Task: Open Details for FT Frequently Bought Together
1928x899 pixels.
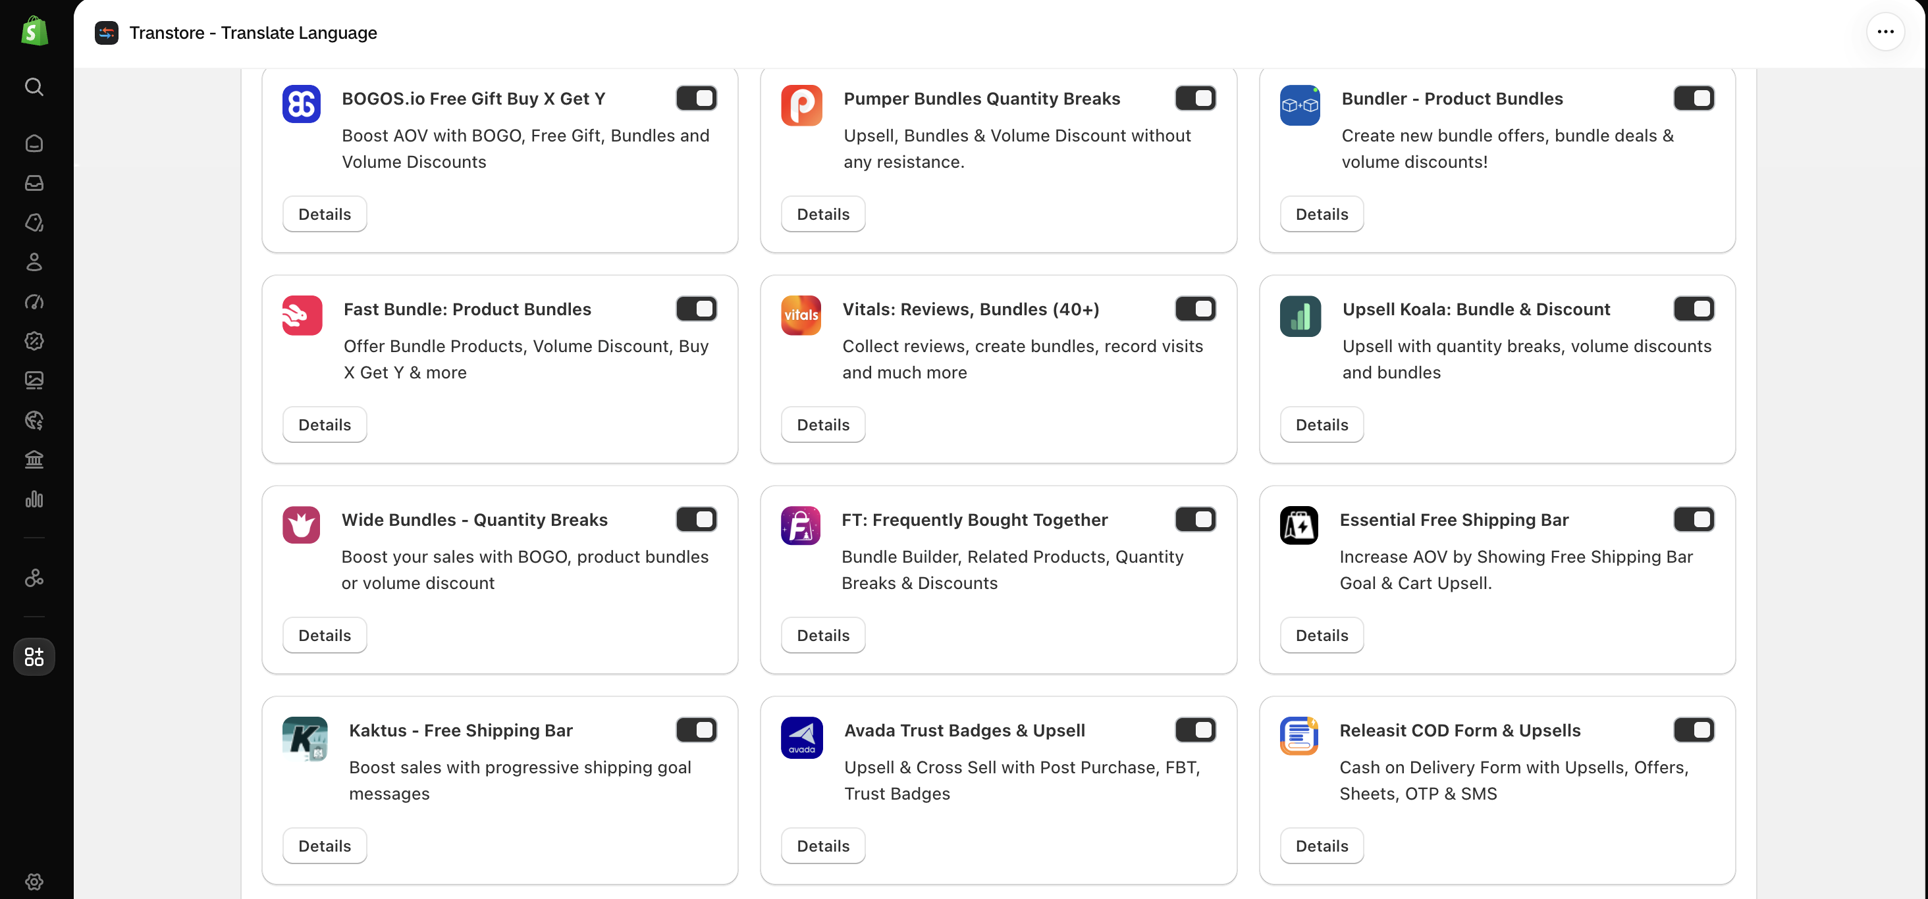Action: click(823, 635)
